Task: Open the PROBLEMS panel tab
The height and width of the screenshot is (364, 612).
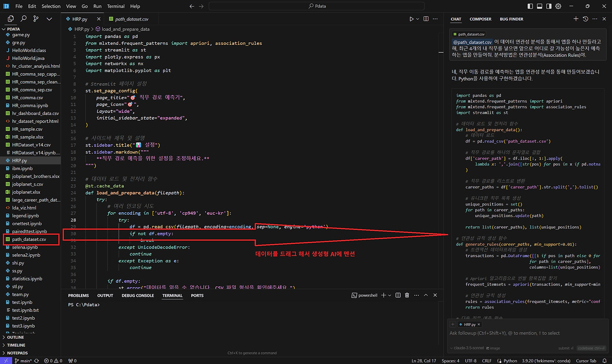Action: coord(78,295)
